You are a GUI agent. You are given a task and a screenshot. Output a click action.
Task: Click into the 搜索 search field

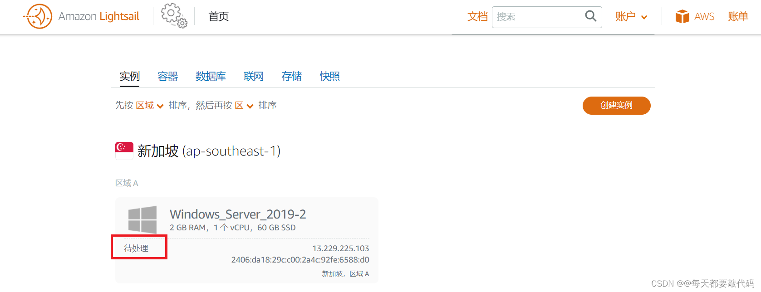click(x=538, y=17)
